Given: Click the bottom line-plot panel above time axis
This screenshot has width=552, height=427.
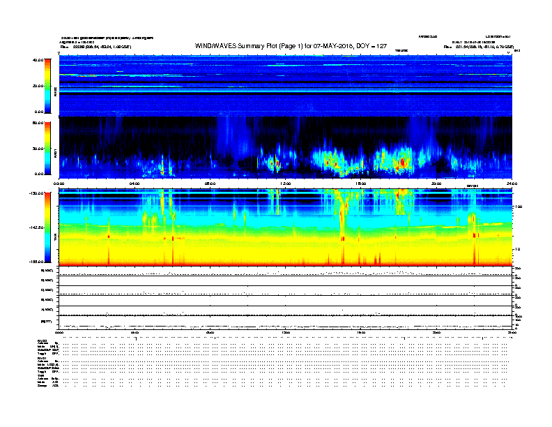Looking at the screenshot, I should [x=286, y=322].
